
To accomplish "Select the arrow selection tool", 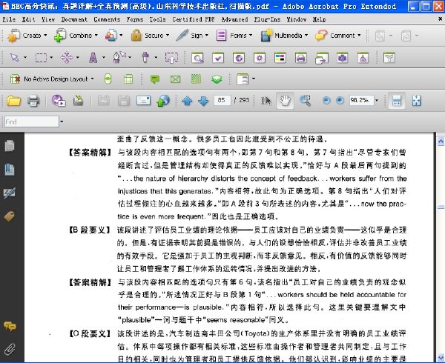I will pyautogui.click(x=15, y=58).
